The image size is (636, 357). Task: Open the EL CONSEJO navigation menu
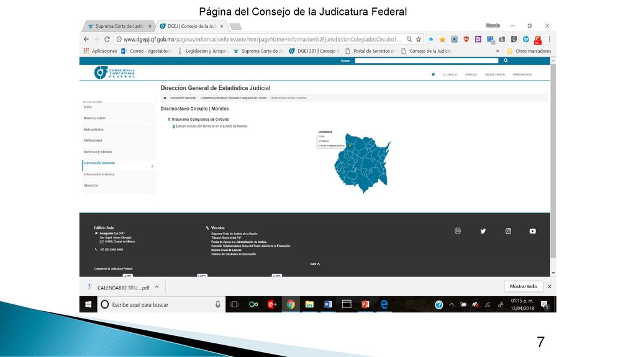click(x=450, y=74)
